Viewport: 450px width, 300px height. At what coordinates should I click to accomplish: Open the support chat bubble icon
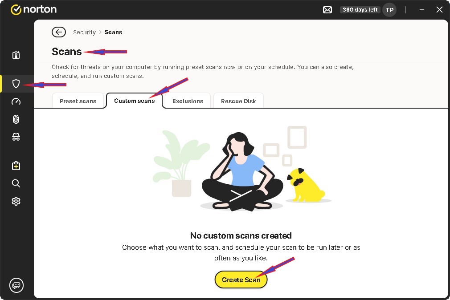tap(16, 285)
